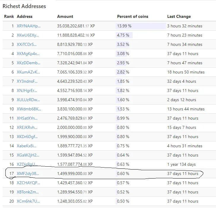Open address XWdmb6BK... link
Screen dimensions: 216x208
[x=29, y=109]
